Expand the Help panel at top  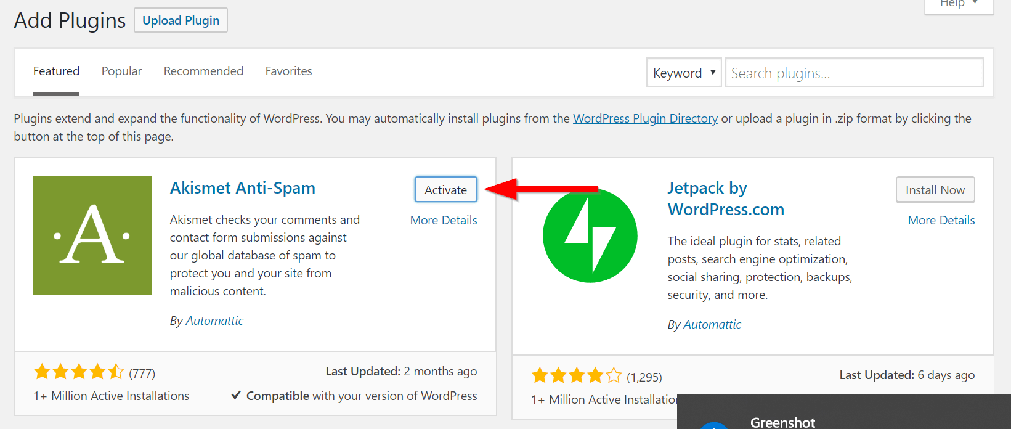pos(959,5)
